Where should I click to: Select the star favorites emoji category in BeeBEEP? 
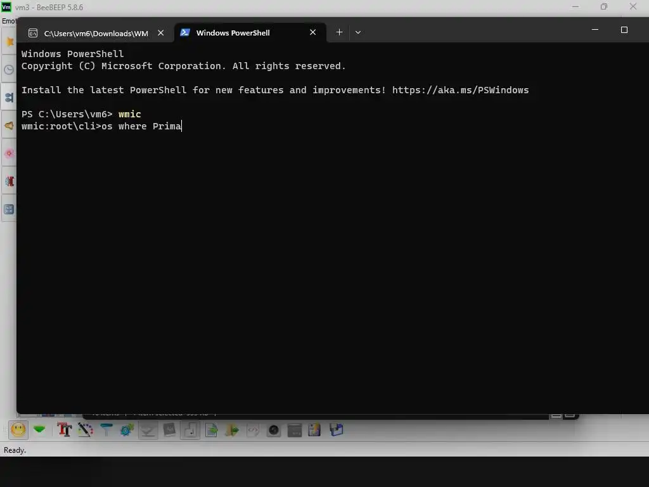9,41
